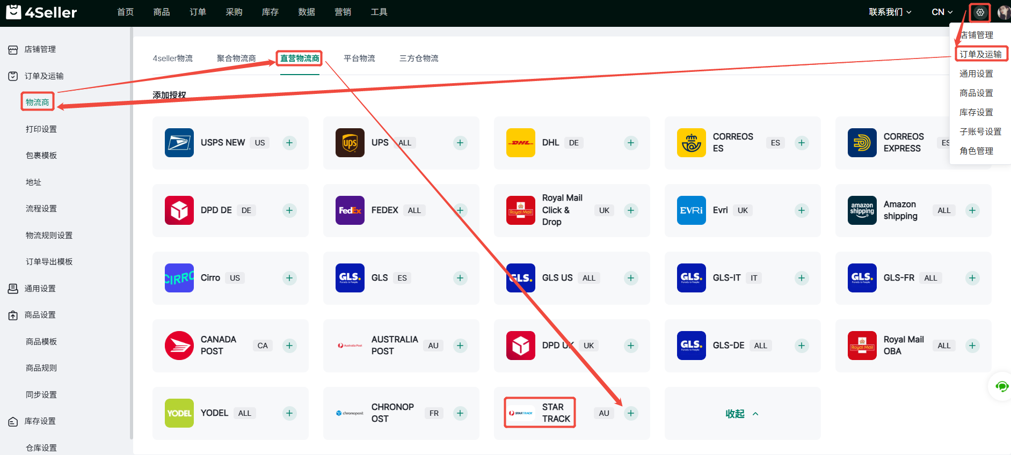1011x455 pixels.
Task: Add DPD UK carrier via plus icon
Action: click(631, 346)
